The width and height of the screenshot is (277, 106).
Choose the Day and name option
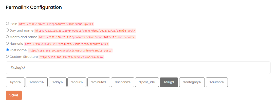click(x=7, y=30)
